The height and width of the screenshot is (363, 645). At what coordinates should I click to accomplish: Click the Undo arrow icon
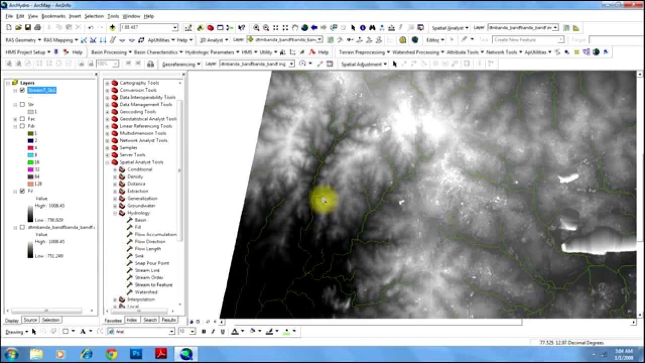coord(91,28)
